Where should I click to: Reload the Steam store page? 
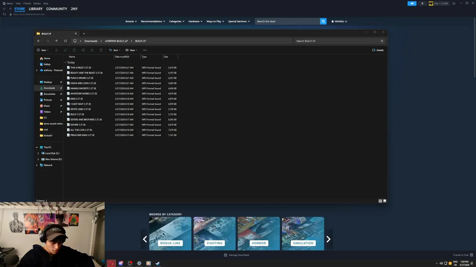4,14
